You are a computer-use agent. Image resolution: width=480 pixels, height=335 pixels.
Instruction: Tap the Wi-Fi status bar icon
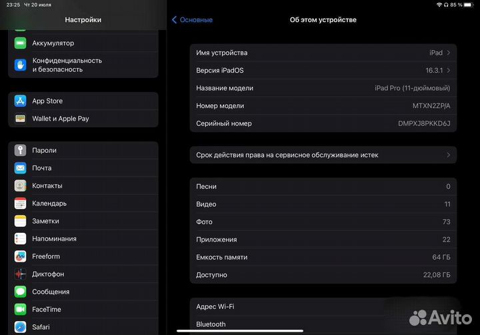439,5
